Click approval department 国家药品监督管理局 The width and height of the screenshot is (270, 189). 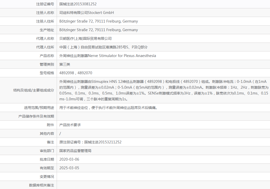(76, 151)
